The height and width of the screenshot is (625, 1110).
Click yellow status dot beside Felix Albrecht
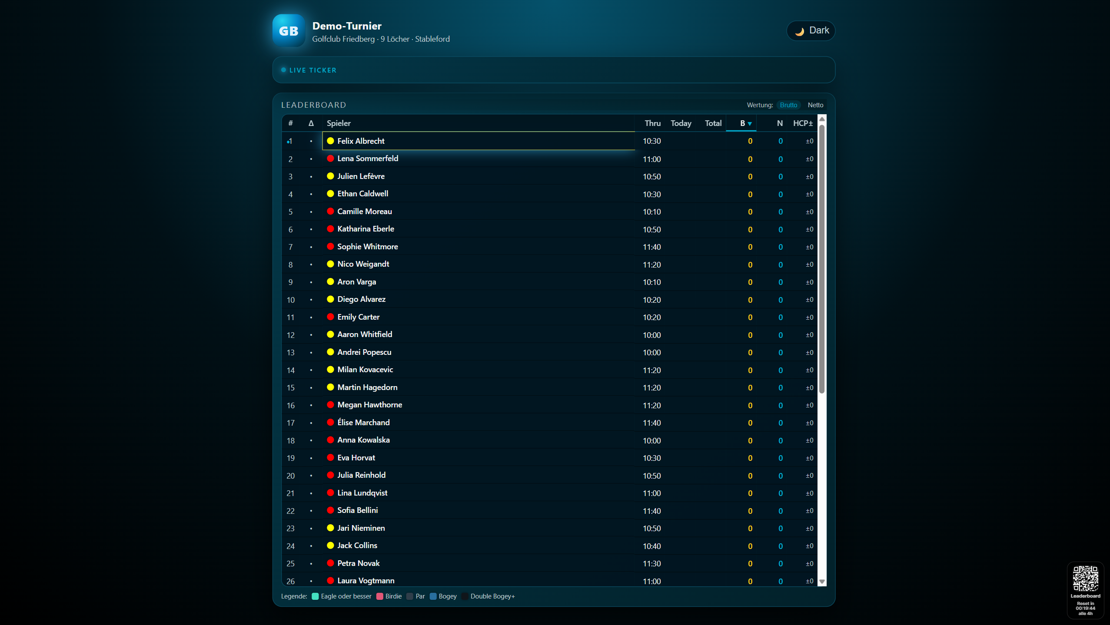point(330,141)
